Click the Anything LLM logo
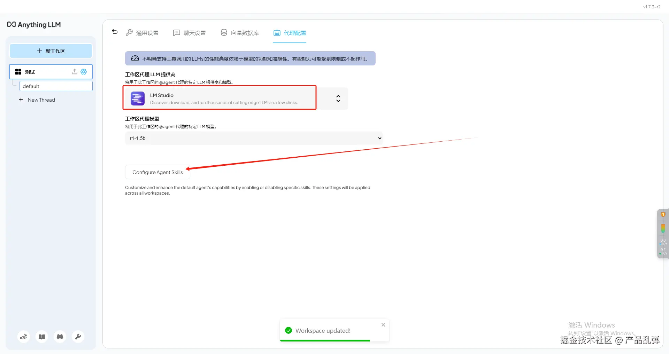Screen dimensions: 669x354 34,24
